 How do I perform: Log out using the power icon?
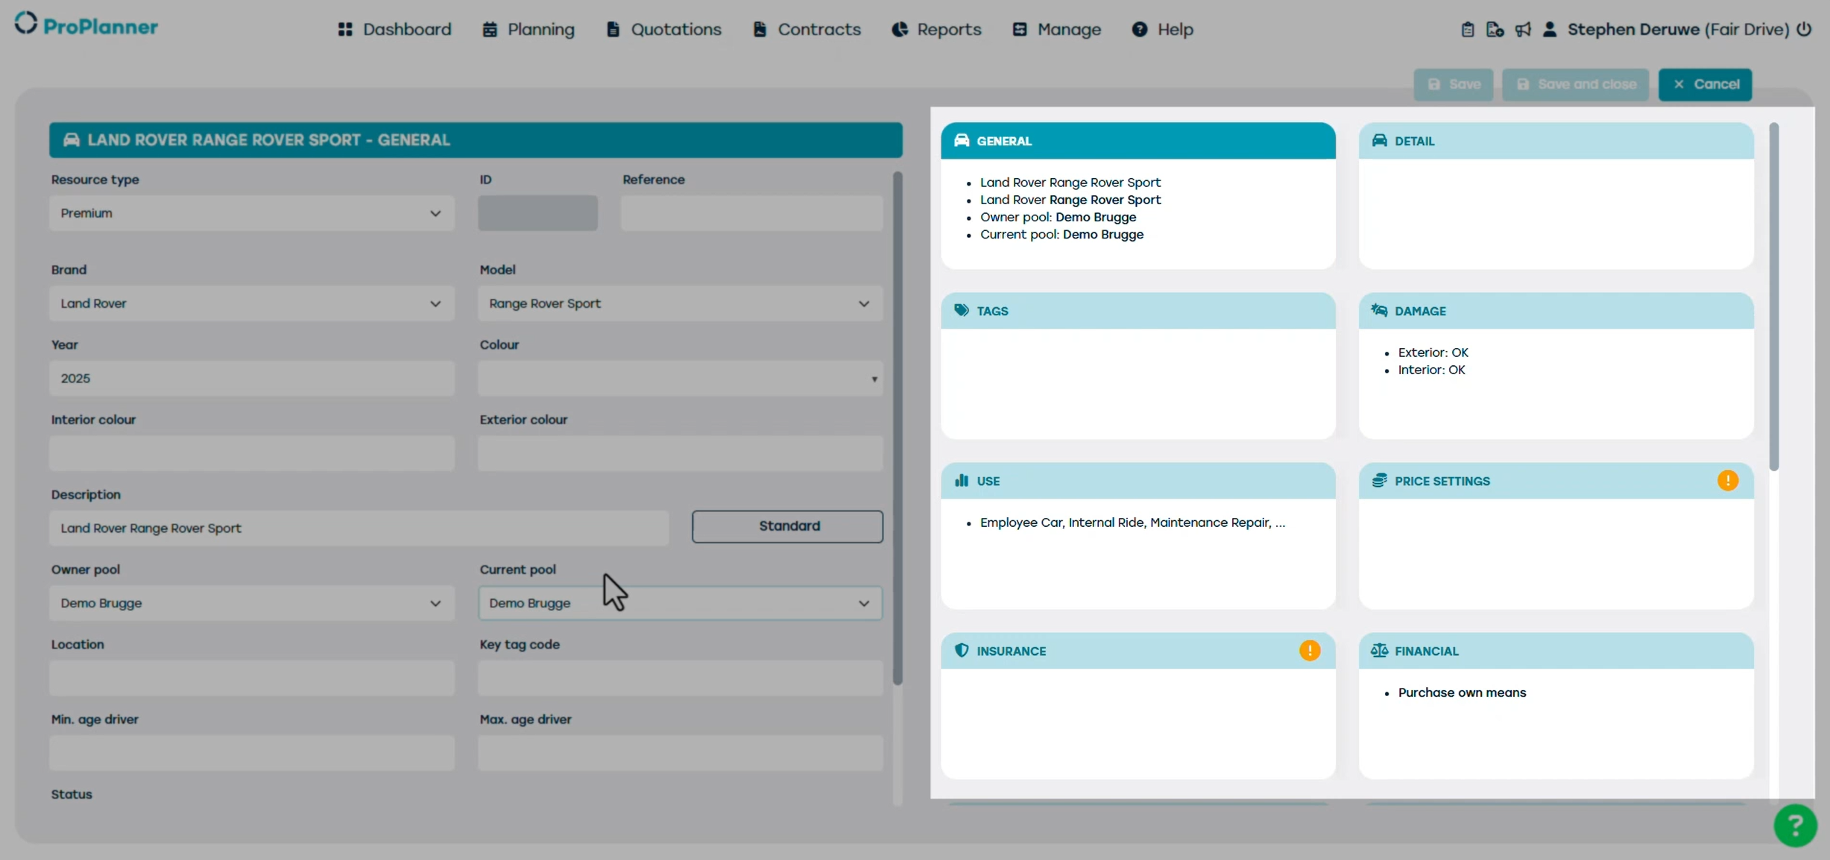click(1804, 30)
